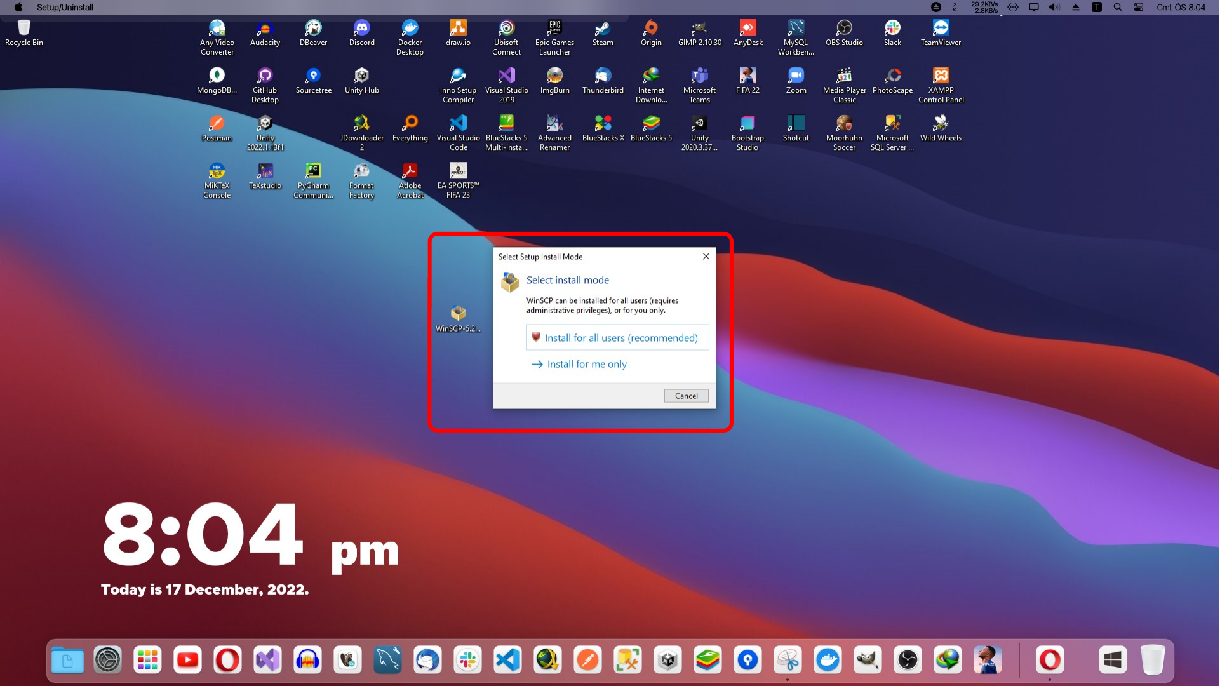
Task: Open the Docker whale icon in the dock
Action: (828, 661)
